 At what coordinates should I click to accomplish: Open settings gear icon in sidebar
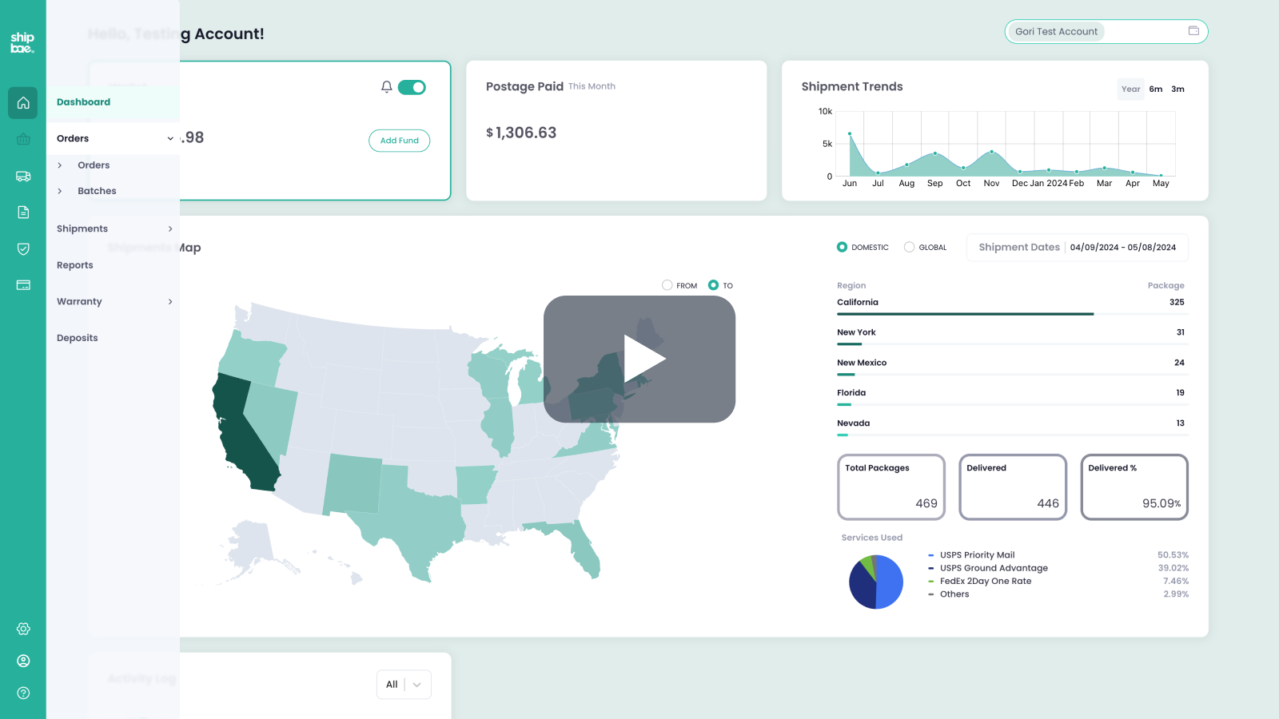point(23,629)
